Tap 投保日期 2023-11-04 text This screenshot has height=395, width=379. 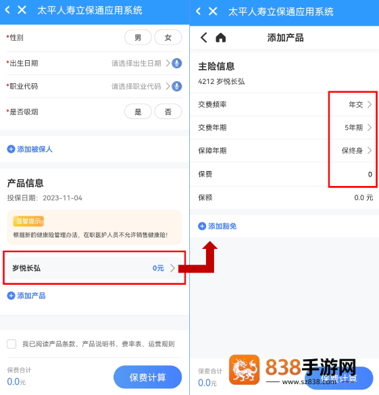click(x=45, y=198)
